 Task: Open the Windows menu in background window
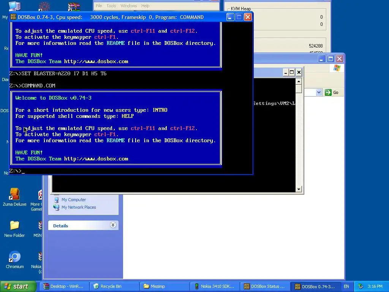[128, 6]
